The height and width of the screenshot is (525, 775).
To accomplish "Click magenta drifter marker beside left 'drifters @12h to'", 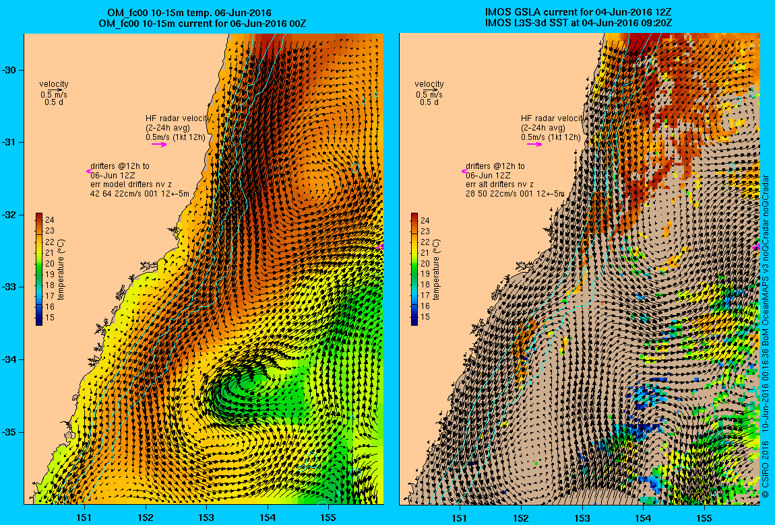I will coord(88,171).
